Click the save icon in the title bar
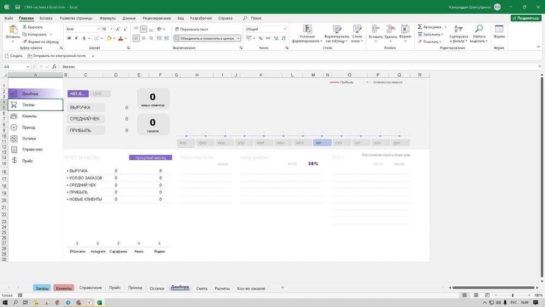The height and width of the screenshot is (307, 545). [x=17, y=7]
